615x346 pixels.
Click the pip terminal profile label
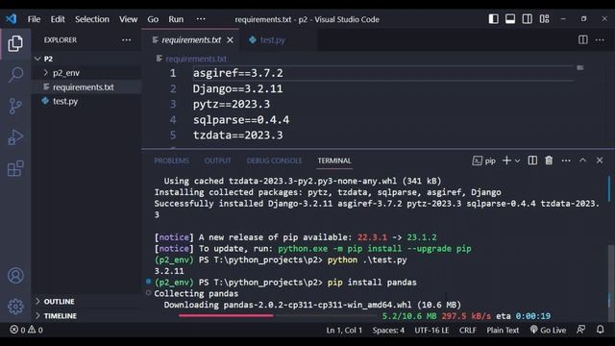[484, 161]
